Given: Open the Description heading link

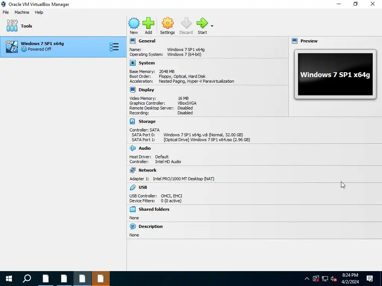Looking at the screenshot, I should [x=151, y=226].
